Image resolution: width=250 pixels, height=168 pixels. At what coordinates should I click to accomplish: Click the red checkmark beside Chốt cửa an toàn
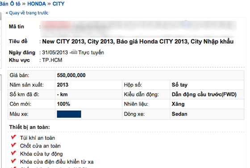click(x=13, y=145)
